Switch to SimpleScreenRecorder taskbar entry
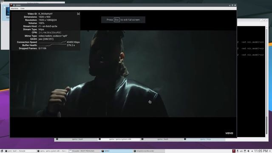 [x=148, y=151]
